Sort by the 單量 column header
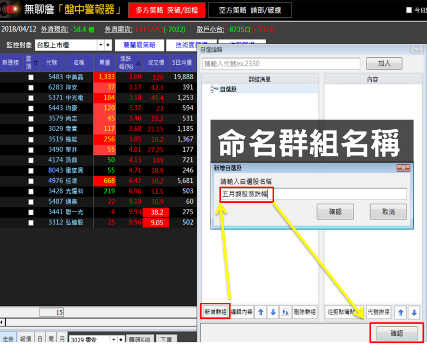Screen dimensions: 427x345 (105, 63)
